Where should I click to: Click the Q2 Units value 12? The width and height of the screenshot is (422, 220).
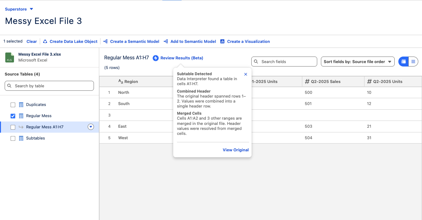point(369,104)
